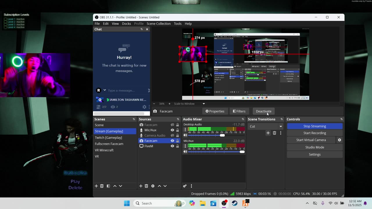Image resolution: width=372 pixels, height=209 pixels.
Task: Hide the FiveM source via eye icon
Action: (x=172, y=146)
